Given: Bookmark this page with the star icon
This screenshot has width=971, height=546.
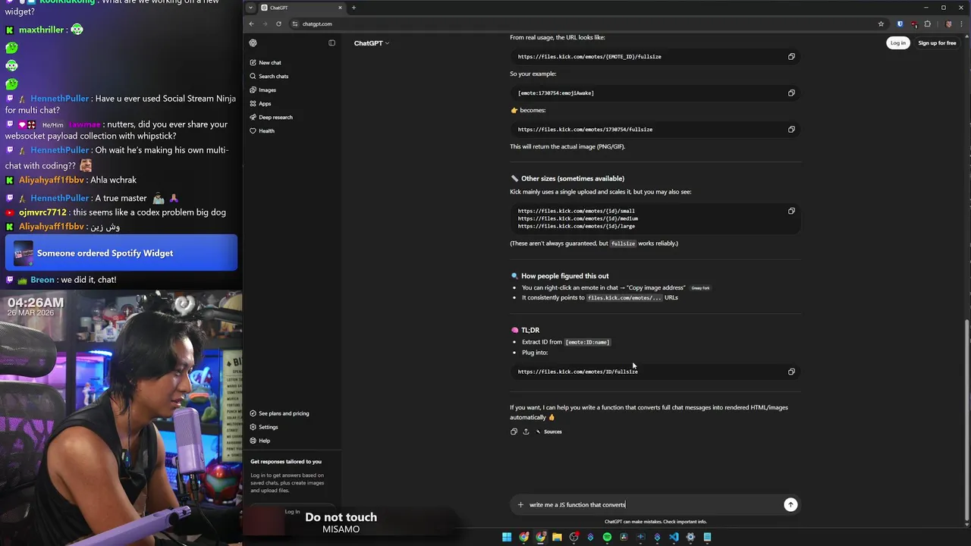Looking at the screenshot, I should pos(881,24).
